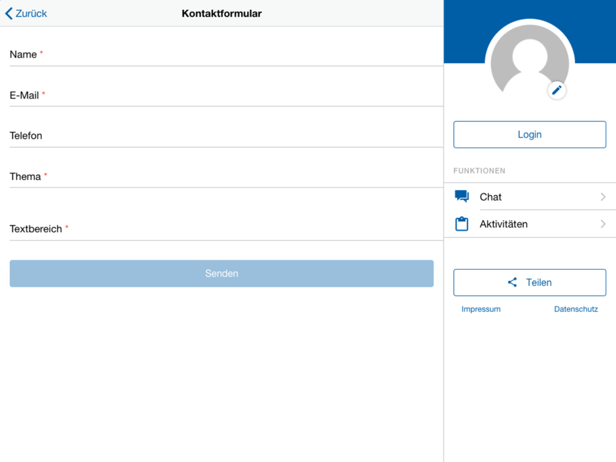Click the Aktivitäten clipboard icon
616x462 pixels.
[x=461, y=224]
